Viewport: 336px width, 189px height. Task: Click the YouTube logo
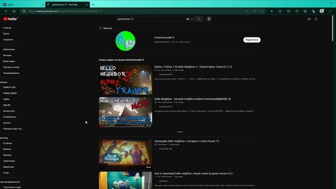(x=10, y=19)
